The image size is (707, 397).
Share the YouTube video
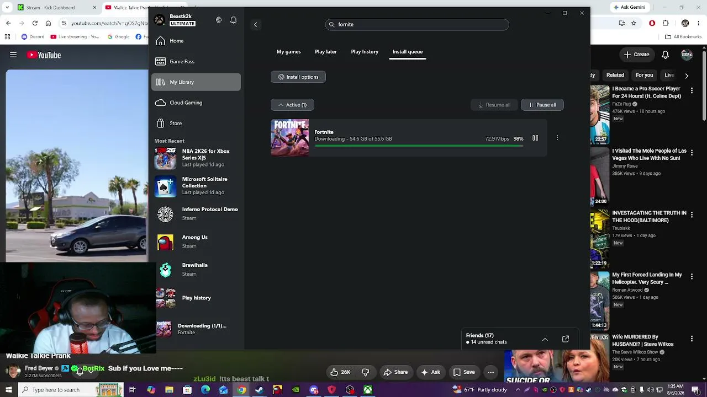click(395, 372)
